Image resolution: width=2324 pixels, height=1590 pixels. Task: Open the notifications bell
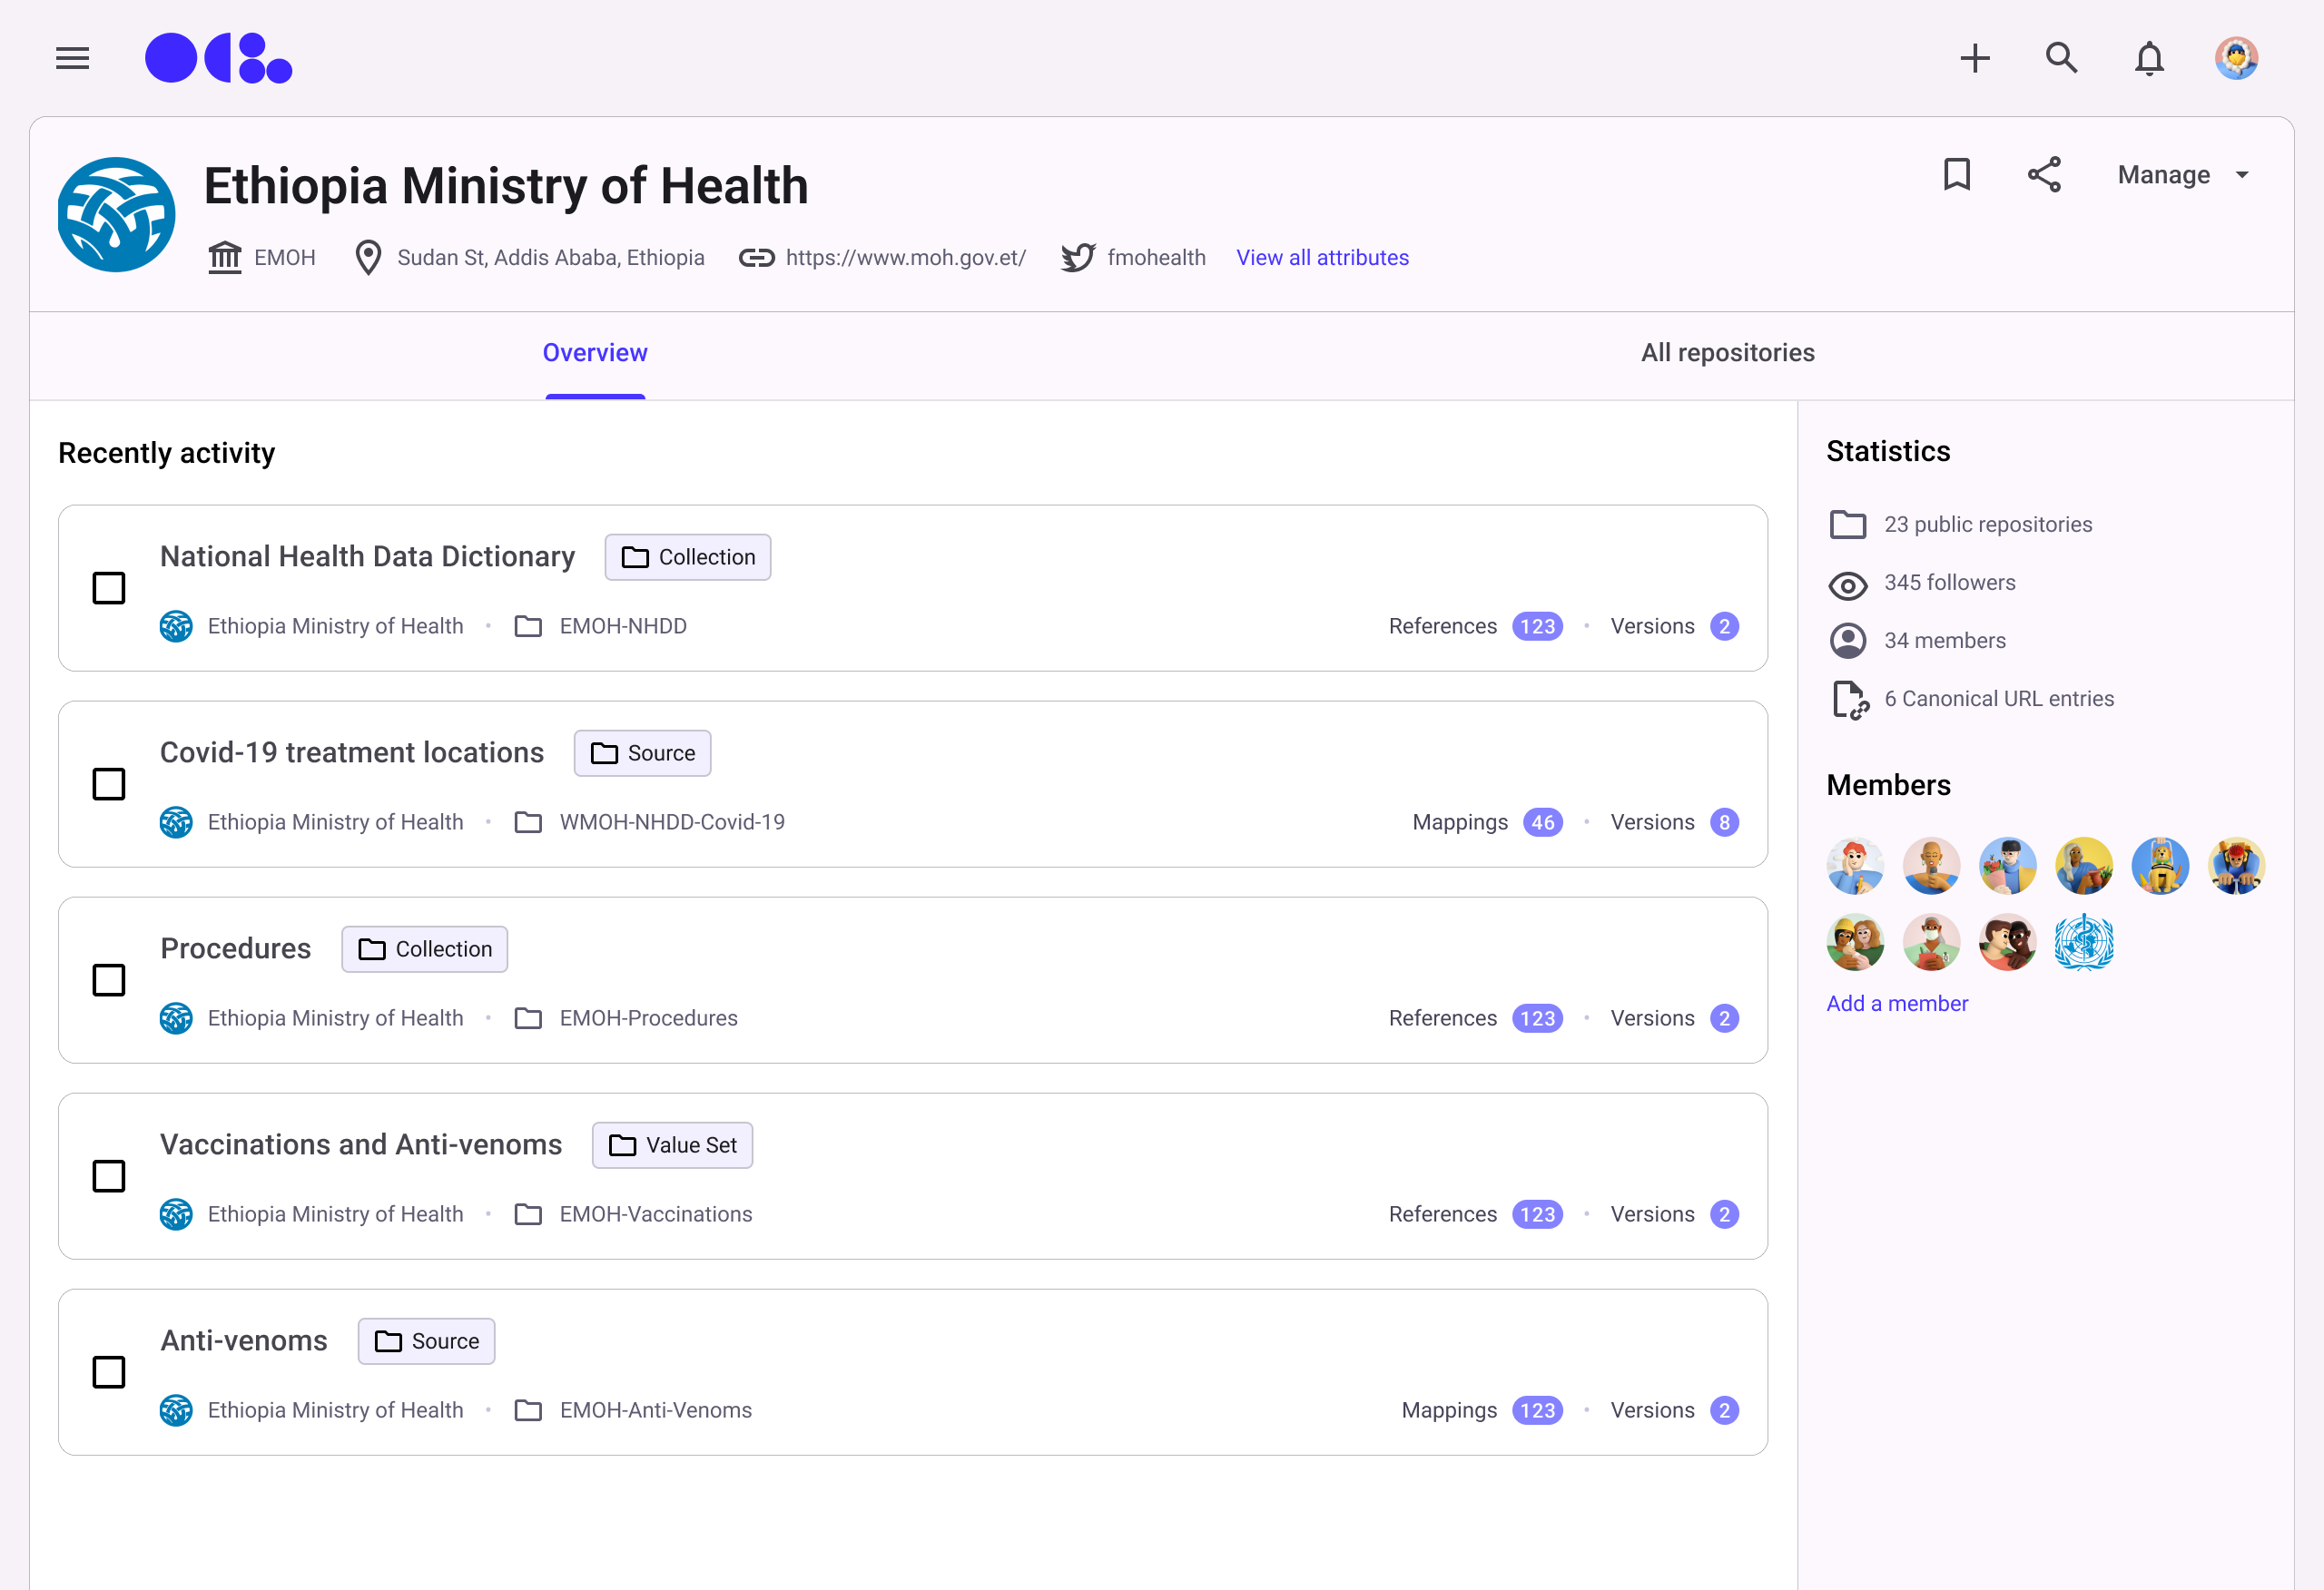point(2149,58)
